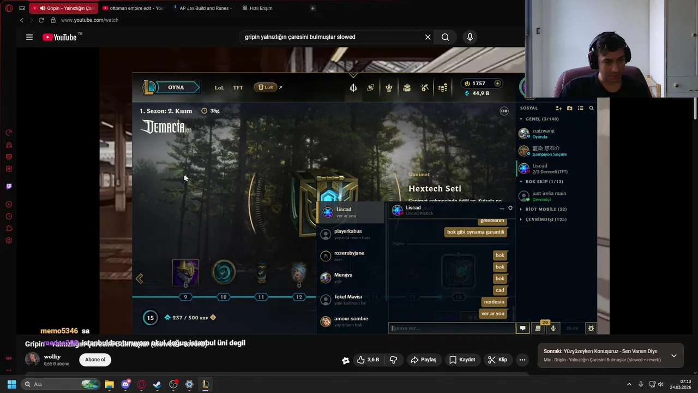This screenshot has height=393, width=698.
Task: Subscribe with the Abone ol button
Action: click(95, 360)
